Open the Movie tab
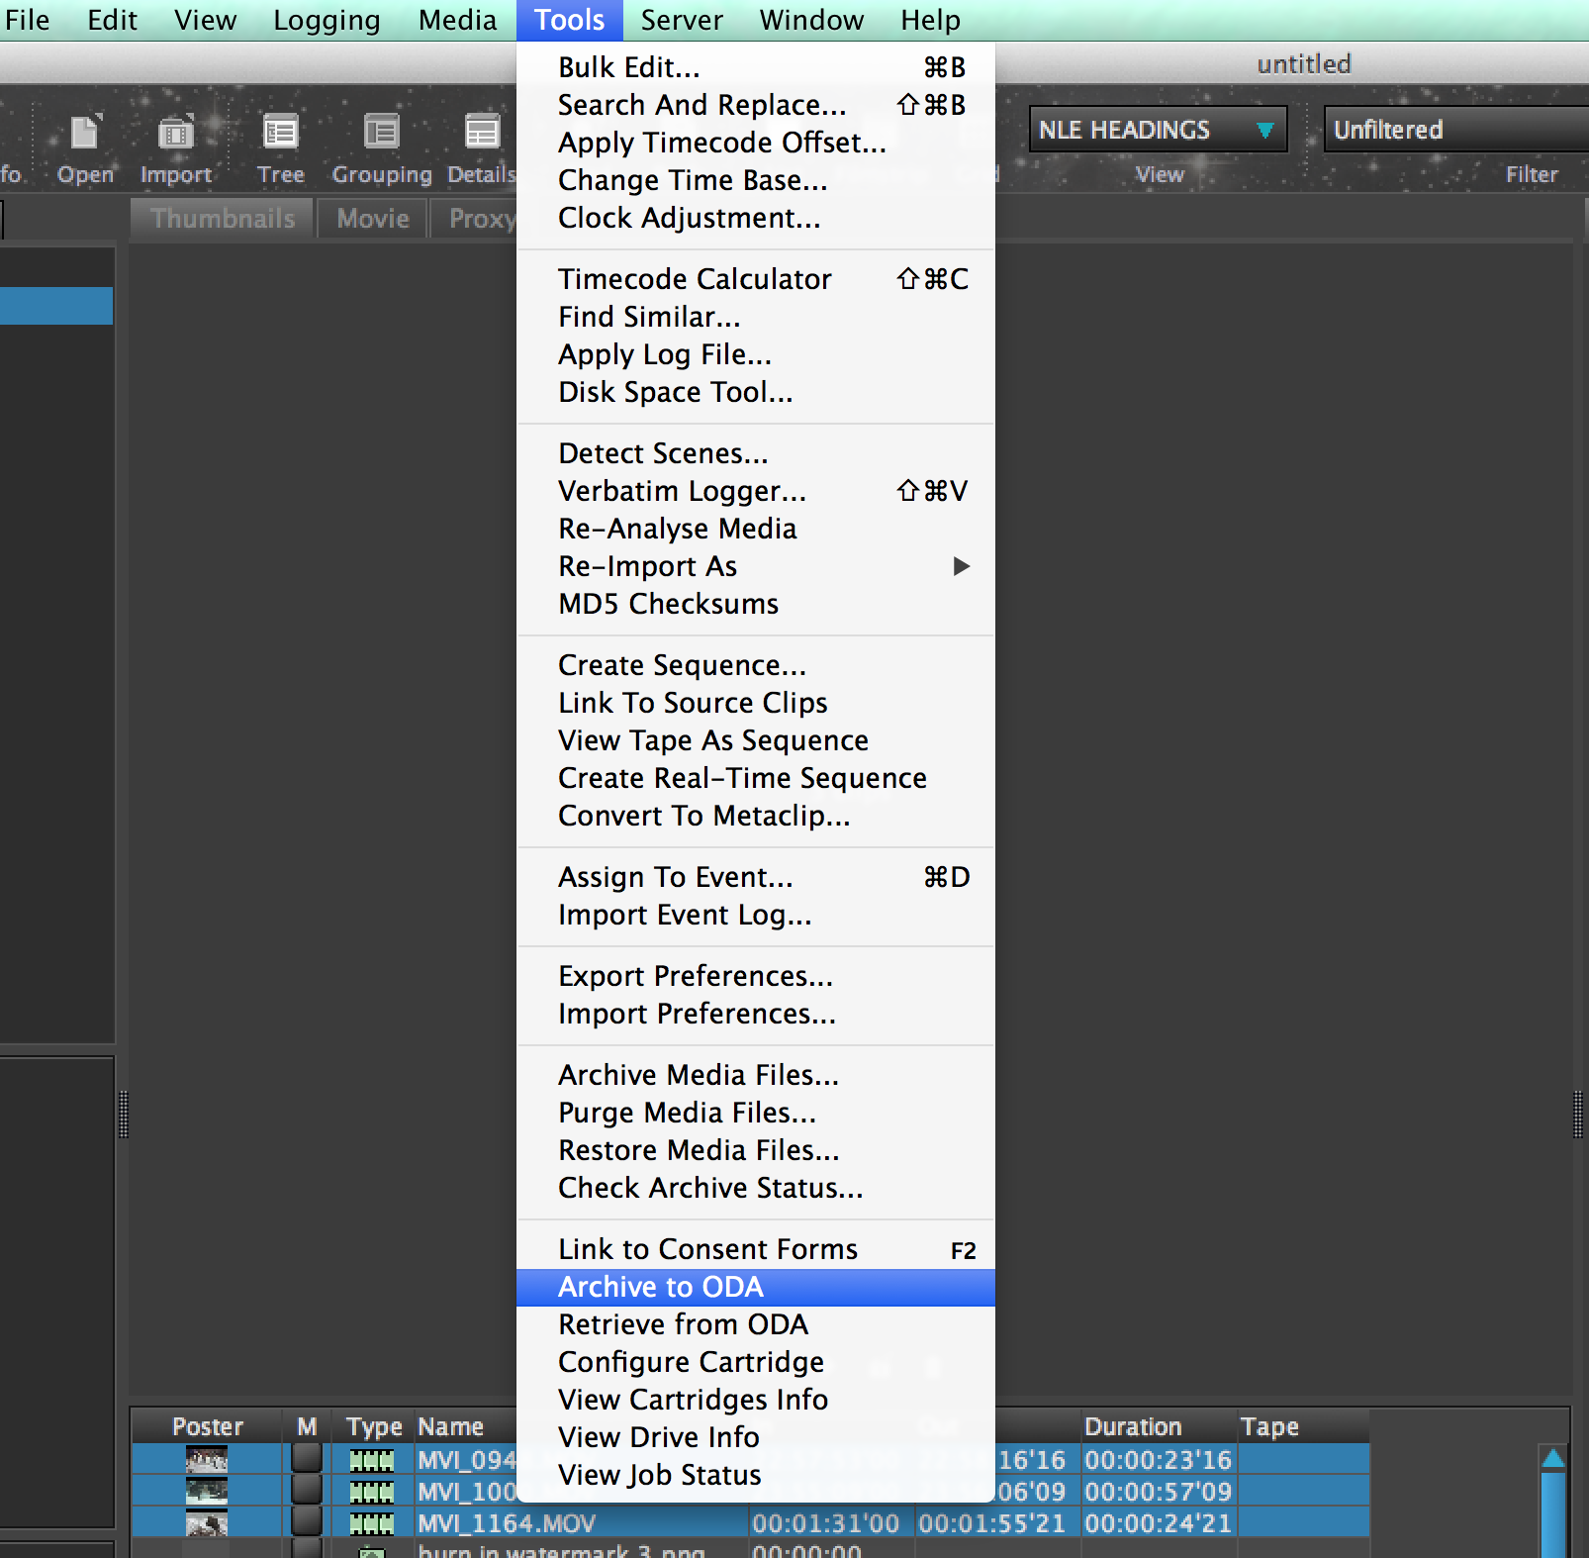 click(x=373, y=219)
